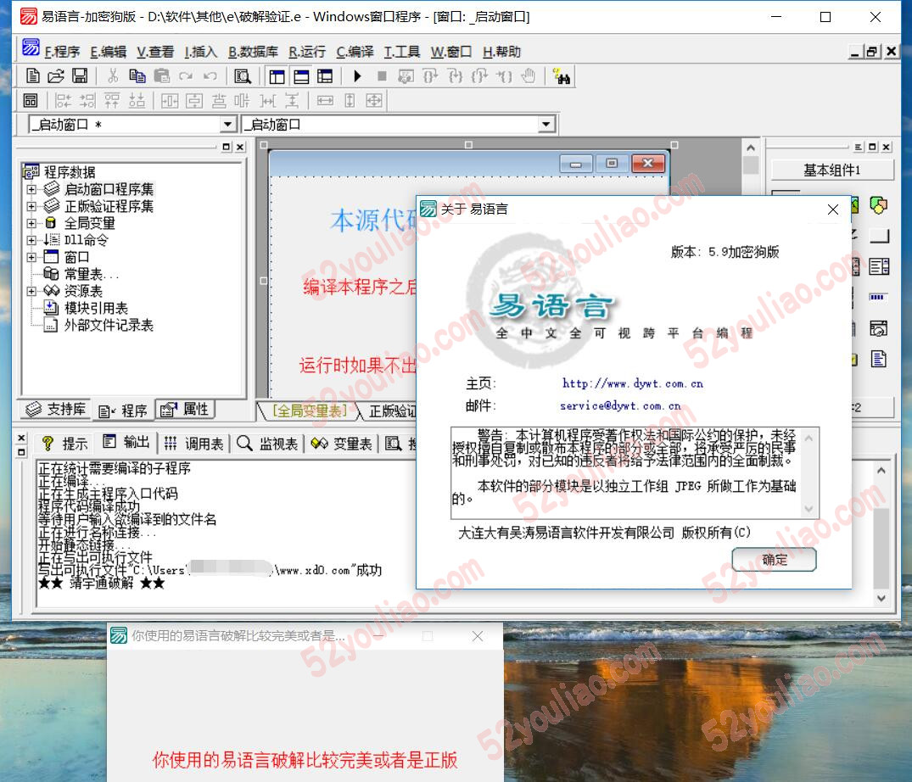
Task: Switch to the 监视表 tab
Action: [267, 444]
